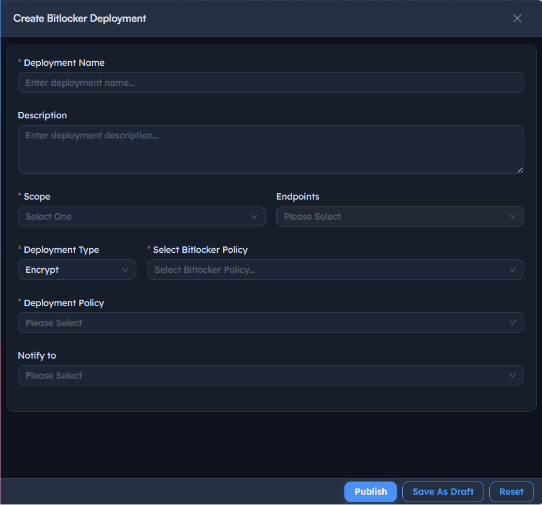Click the Description label

(x=42, y=115)
